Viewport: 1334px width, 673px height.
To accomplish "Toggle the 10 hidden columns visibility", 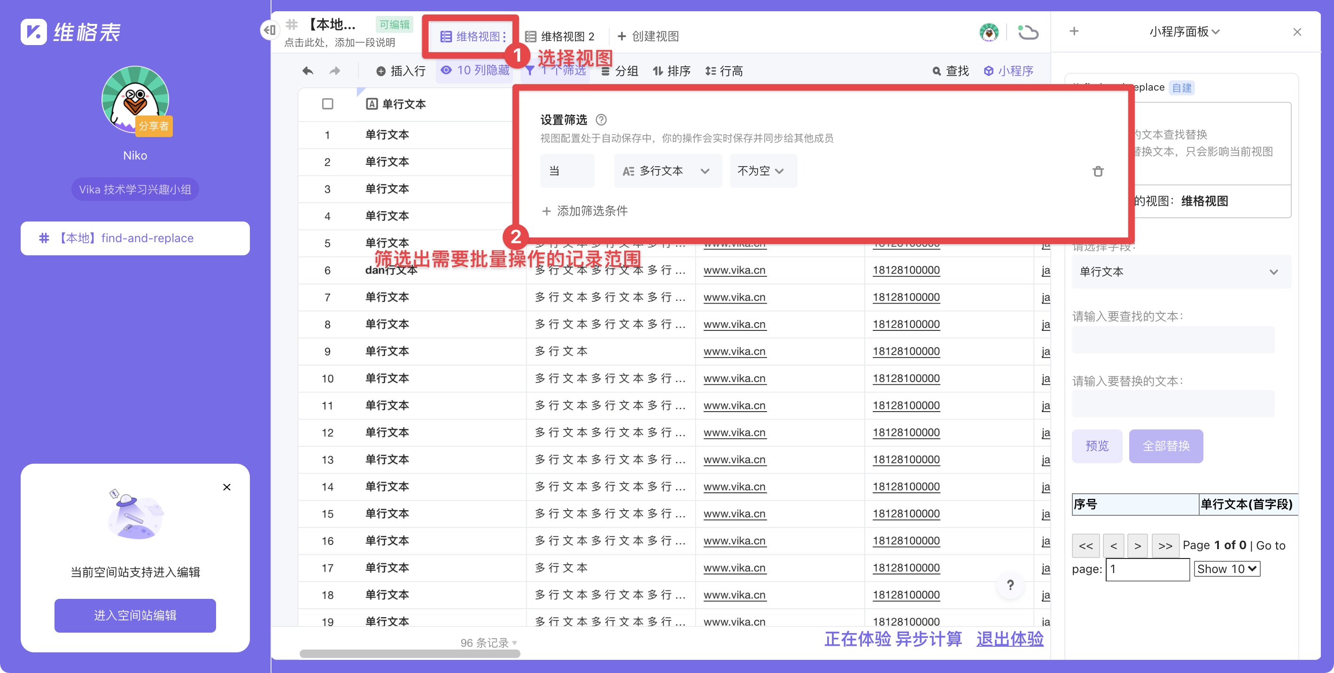I will coord(475,71).
